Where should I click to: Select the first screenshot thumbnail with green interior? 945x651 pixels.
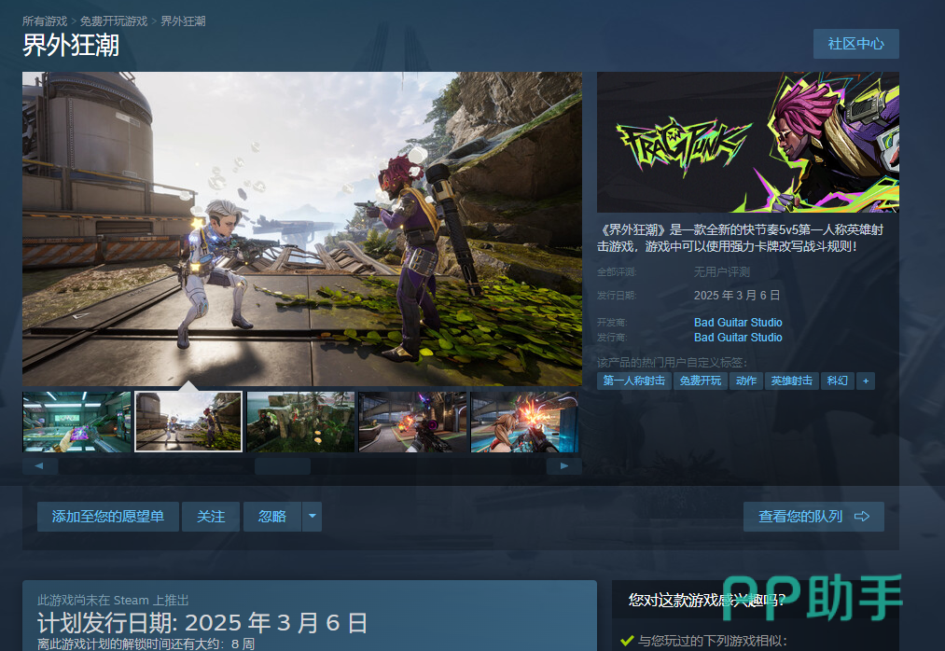pos(76,422)
